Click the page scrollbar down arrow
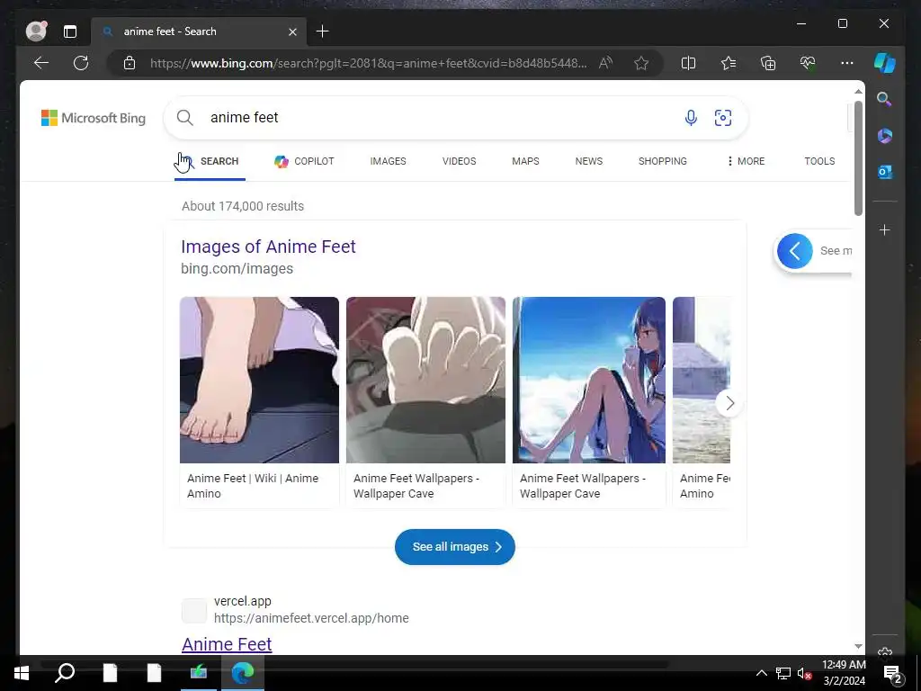 pyautogui.click(x=858, y=646)
